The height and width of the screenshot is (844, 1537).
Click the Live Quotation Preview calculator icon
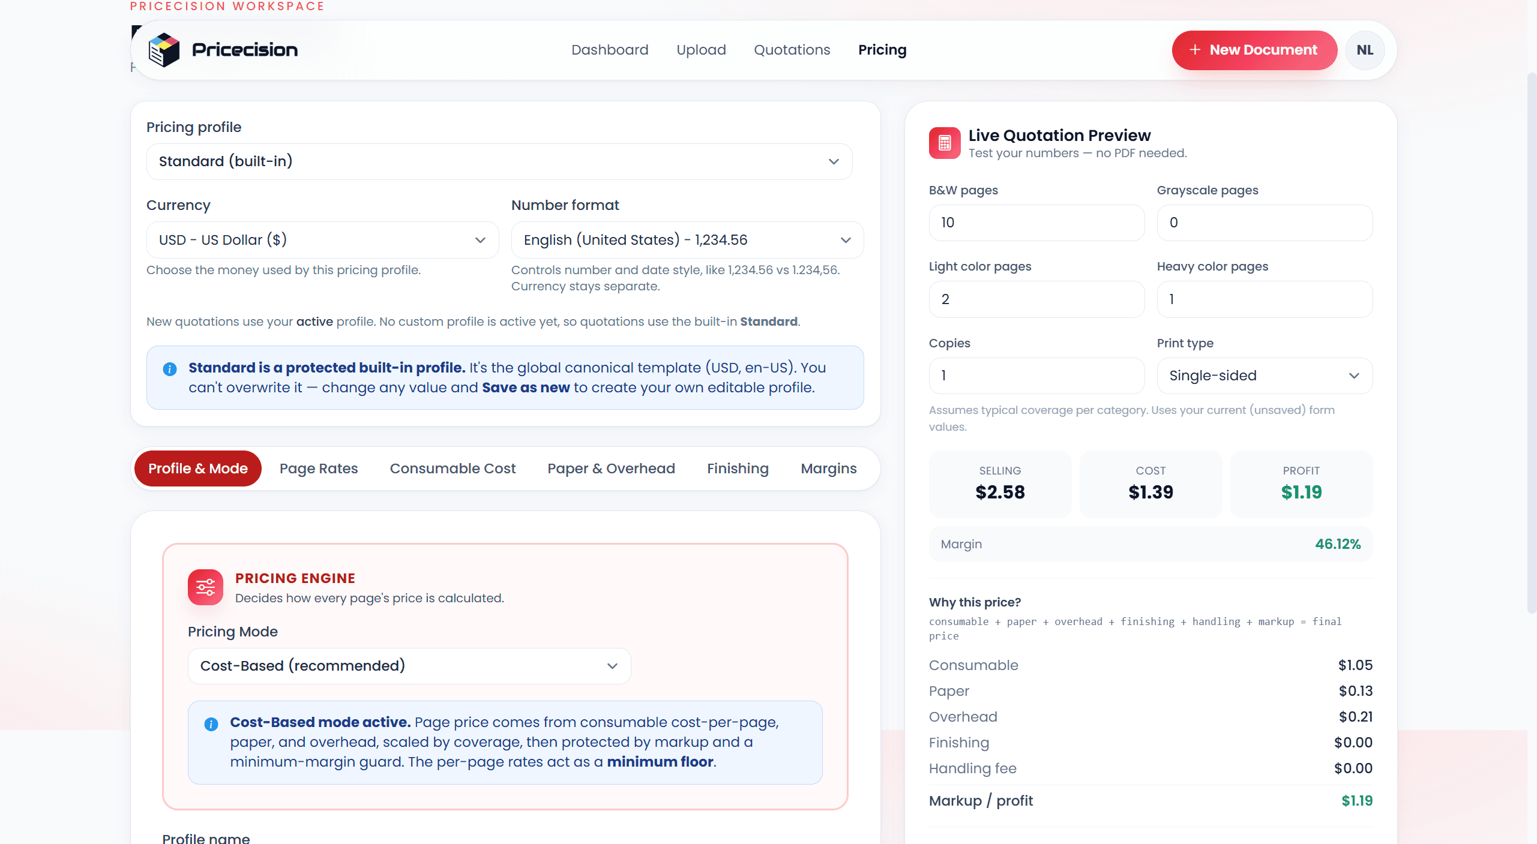(945, 143)
